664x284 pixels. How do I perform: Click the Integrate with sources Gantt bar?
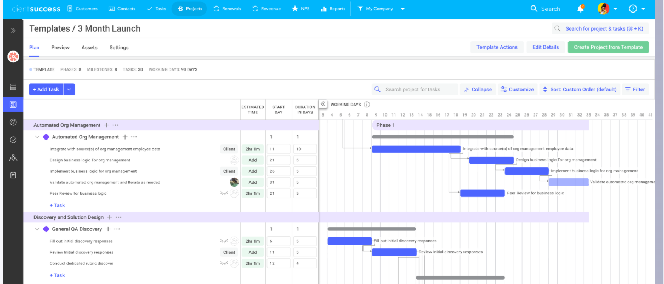coord(416,149)
